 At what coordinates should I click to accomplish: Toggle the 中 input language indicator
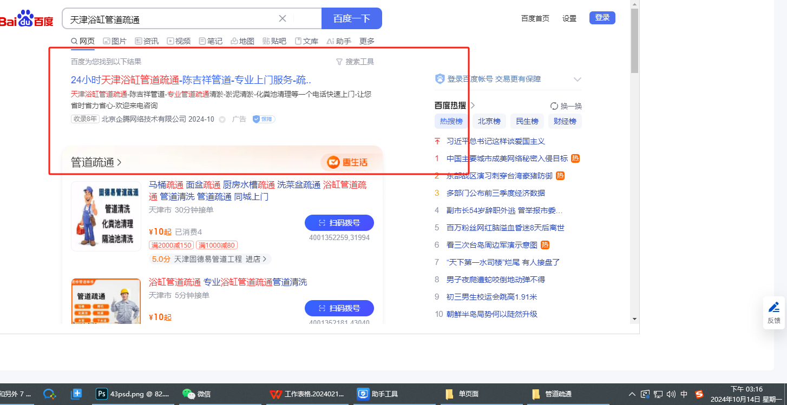684,394
